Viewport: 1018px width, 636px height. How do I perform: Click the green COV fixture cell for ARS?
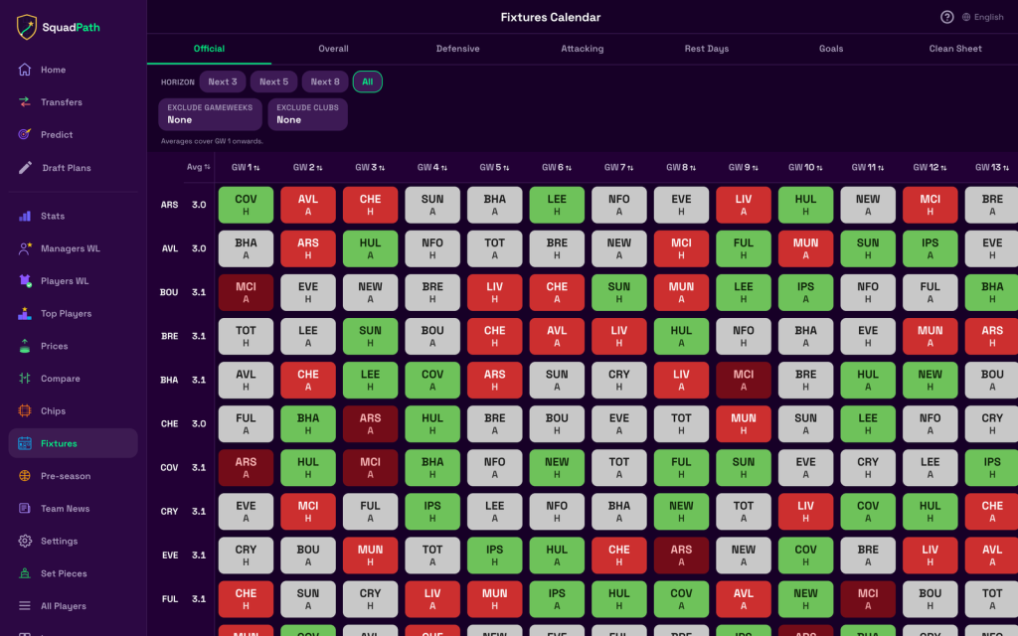click(x=247, y=205)
